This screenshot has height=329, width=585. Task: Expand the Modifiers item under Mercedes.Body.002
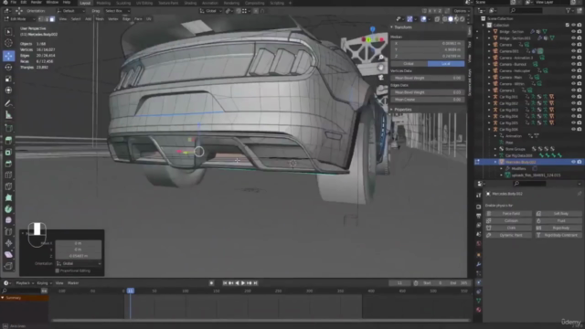click(502, 168)
